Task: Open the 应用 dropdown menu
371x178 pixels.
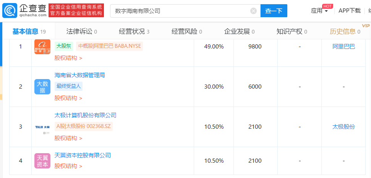Action: (x=319, y=11)
